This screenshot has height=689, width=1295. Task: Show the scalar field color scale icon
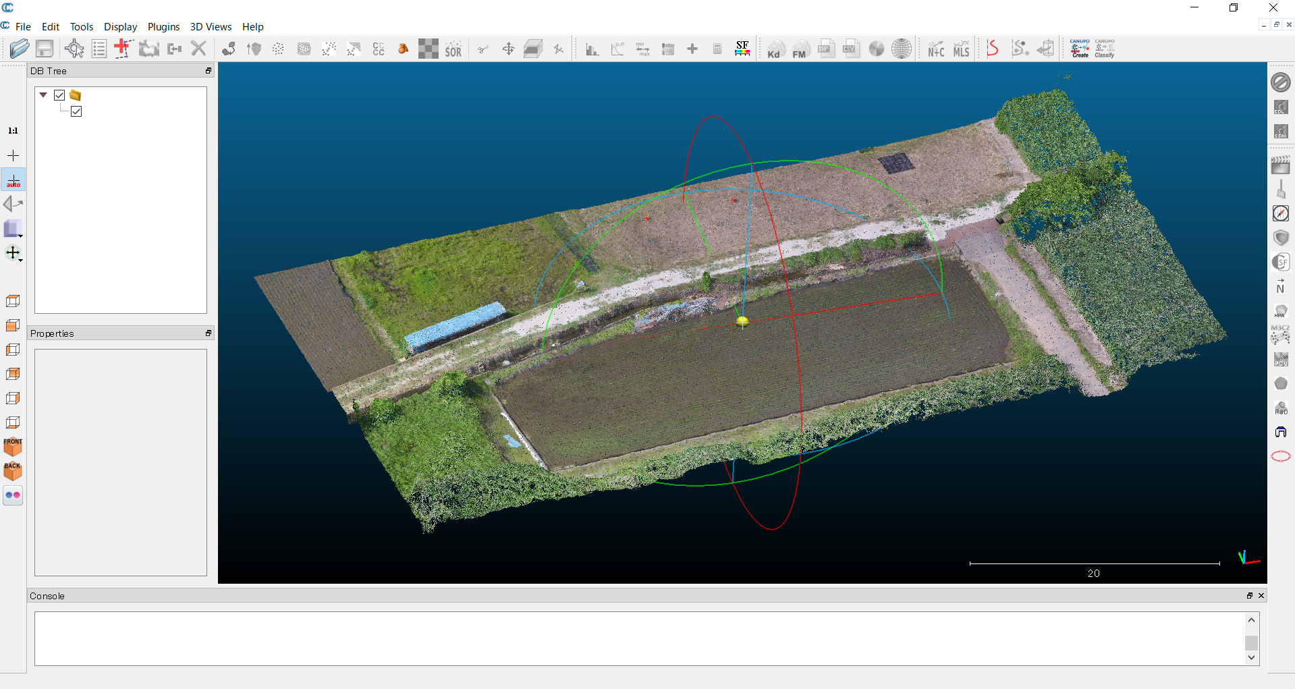pyautogui.click(x=742, y=49)
